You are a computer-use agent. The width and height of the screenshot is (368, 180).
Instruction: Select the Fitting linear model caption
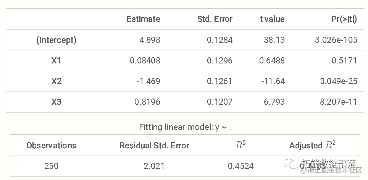(x=185, y=127)
